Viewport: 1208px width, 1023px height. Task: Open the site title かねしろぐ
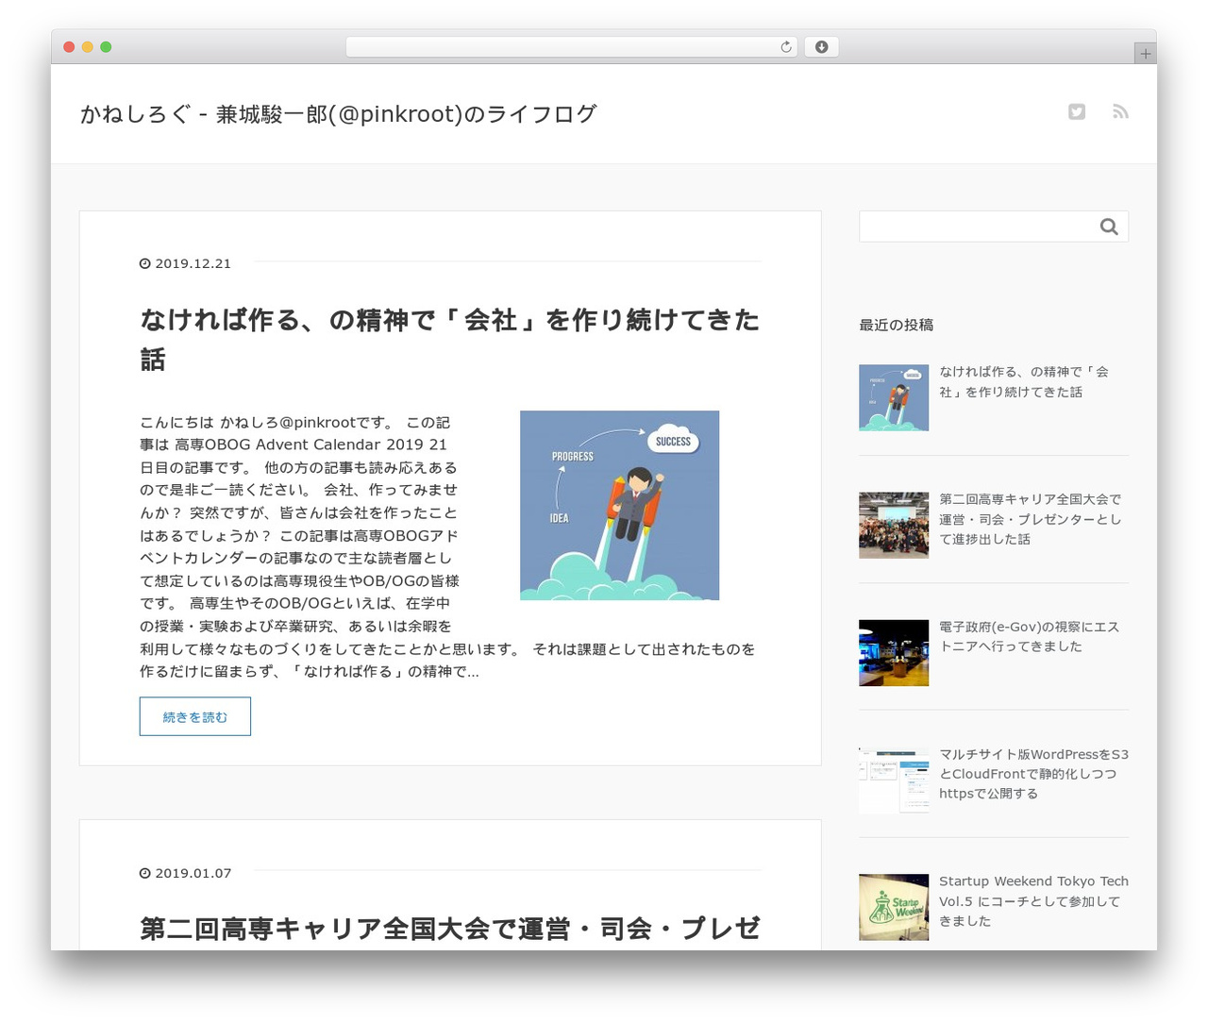pyautogui.click(x=338, y=114)
